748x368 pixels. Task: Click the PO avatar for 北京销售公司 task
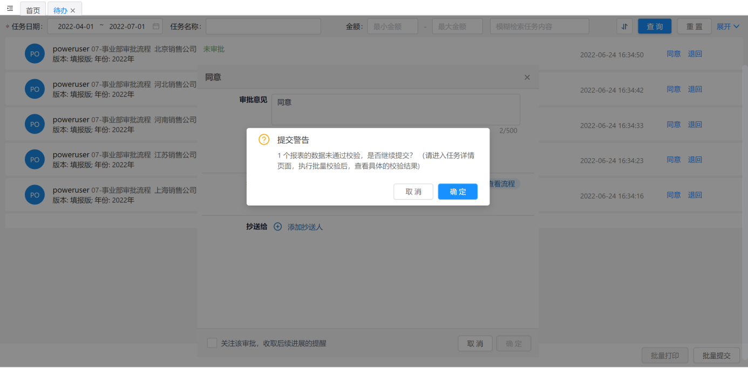pyautogui.click(x=35, y=54)
